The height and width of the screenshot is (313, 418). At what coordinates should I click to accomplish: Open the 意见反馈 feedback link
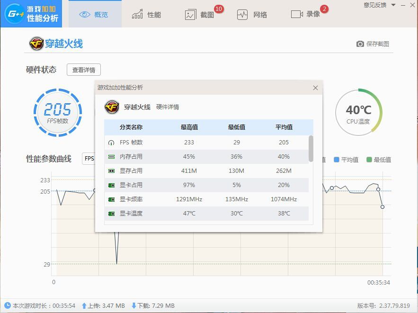pos(375,5)
